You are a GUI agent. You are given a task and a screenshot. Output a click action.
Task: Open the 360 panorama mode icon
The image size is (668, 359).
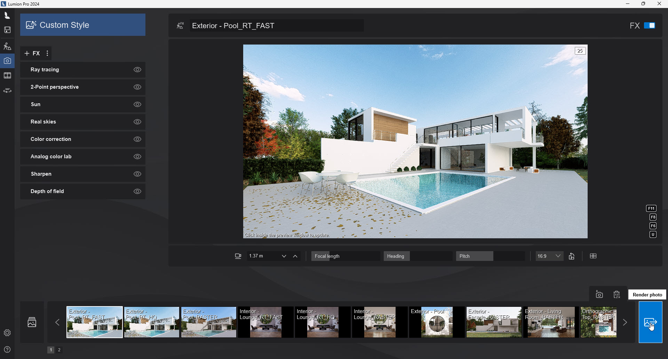[7, 90]
